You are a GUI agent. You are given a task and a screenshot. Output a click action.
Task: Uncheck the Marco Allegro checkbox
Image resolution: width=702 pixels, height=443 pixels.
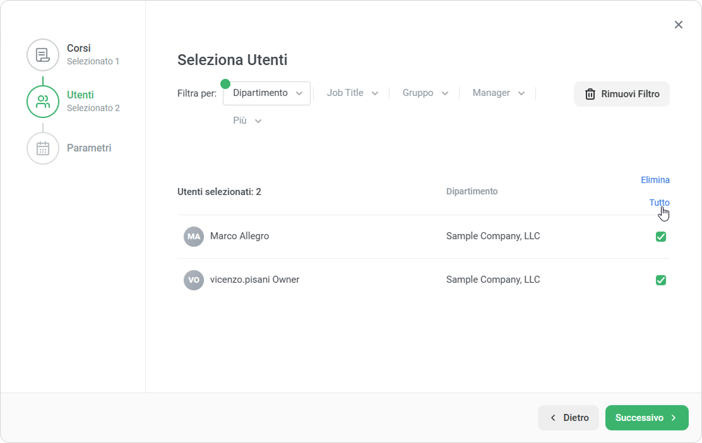coord(661,237)
